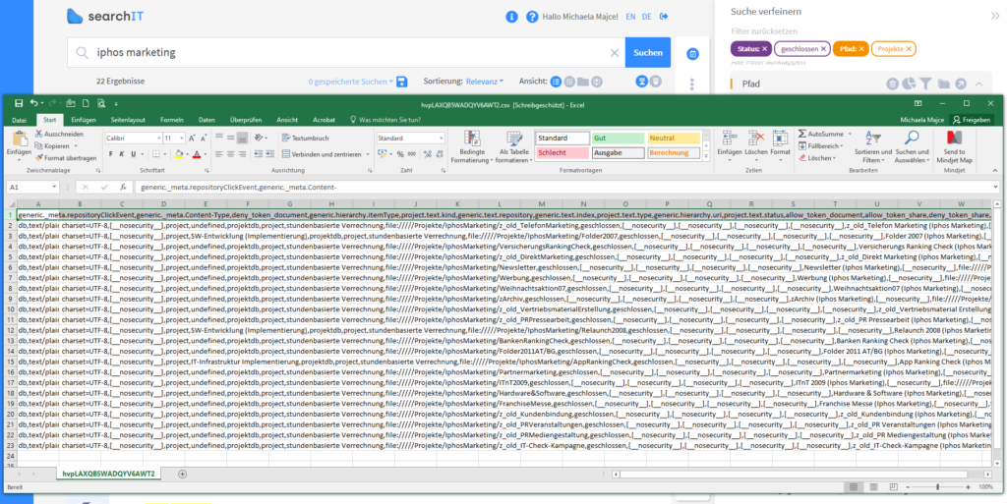This screenshot has height=504, width=1007.
Task: Adjust the Excel zoom slider
Action: [x=938, y=487]
